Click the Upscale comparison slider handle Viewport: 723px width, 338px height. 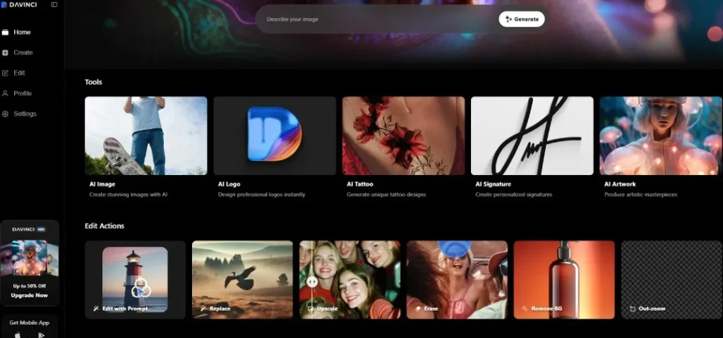tap(312, 282)
